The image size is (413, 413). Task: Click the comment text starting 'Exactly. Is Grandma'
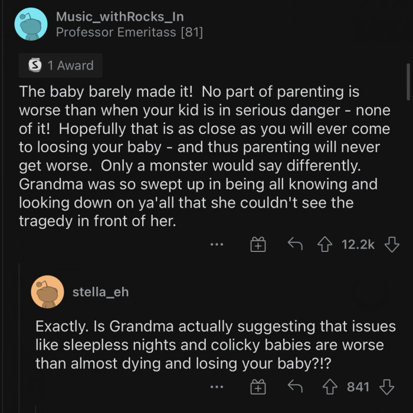click(x=215, y=345)
